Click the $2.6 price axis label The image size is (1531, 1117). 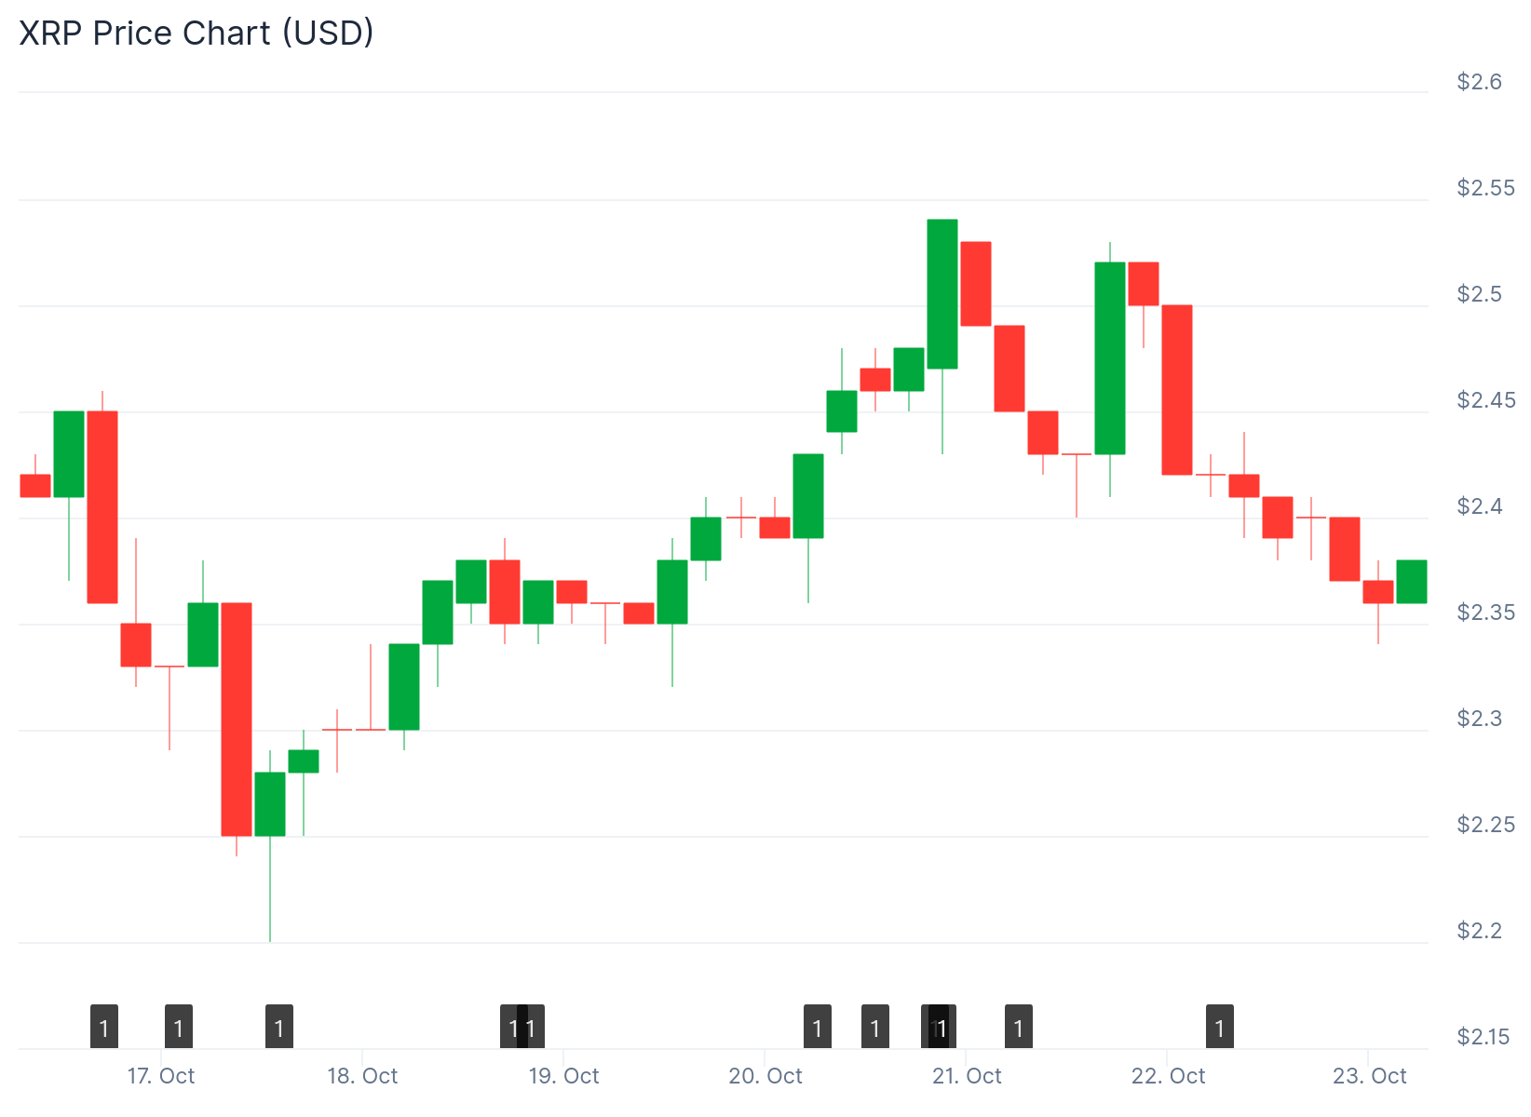click(1479, 82)
